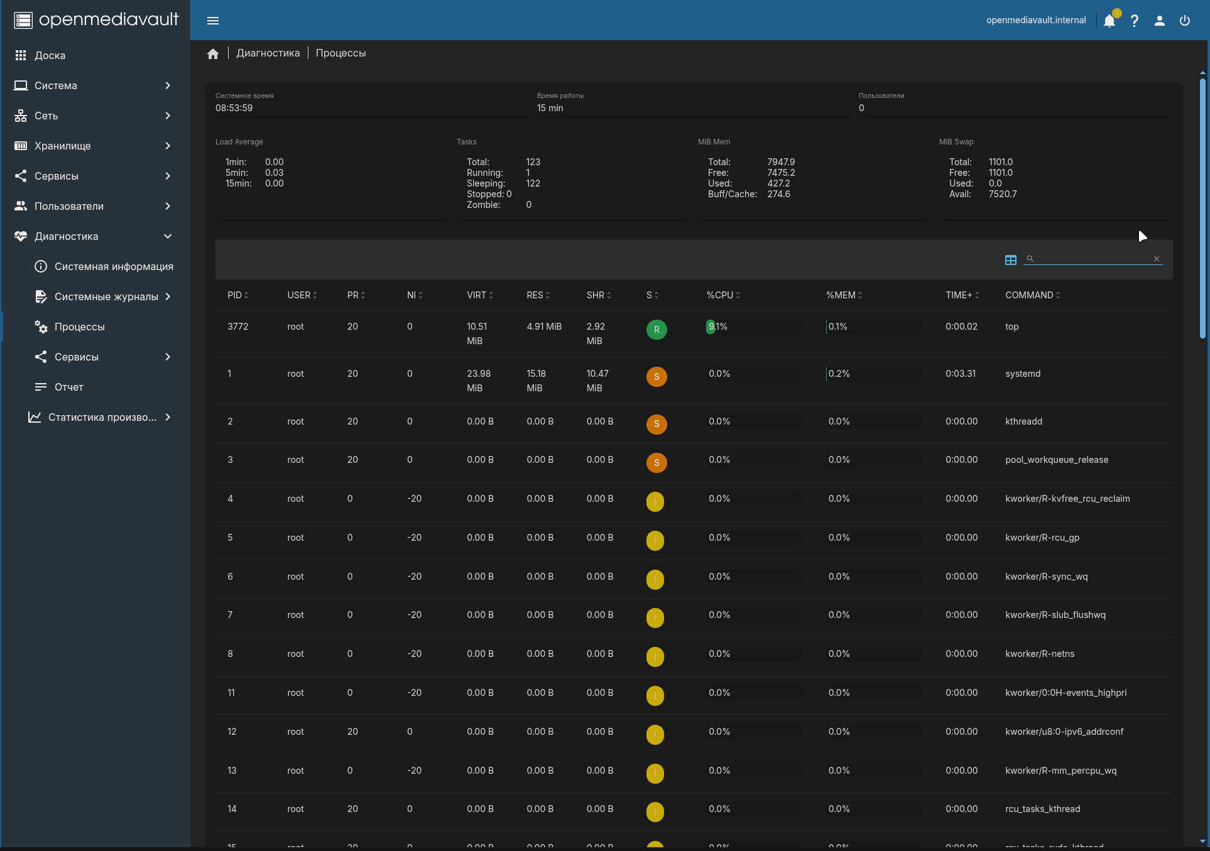Viewport: 1210px width, 851px height.
Task: Open the table columns selector icon
Action: [1011, 259]
